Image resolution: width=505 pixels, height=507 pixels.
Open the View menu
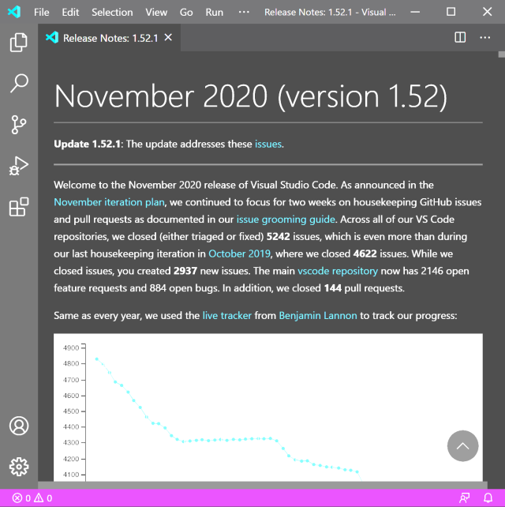156,13
